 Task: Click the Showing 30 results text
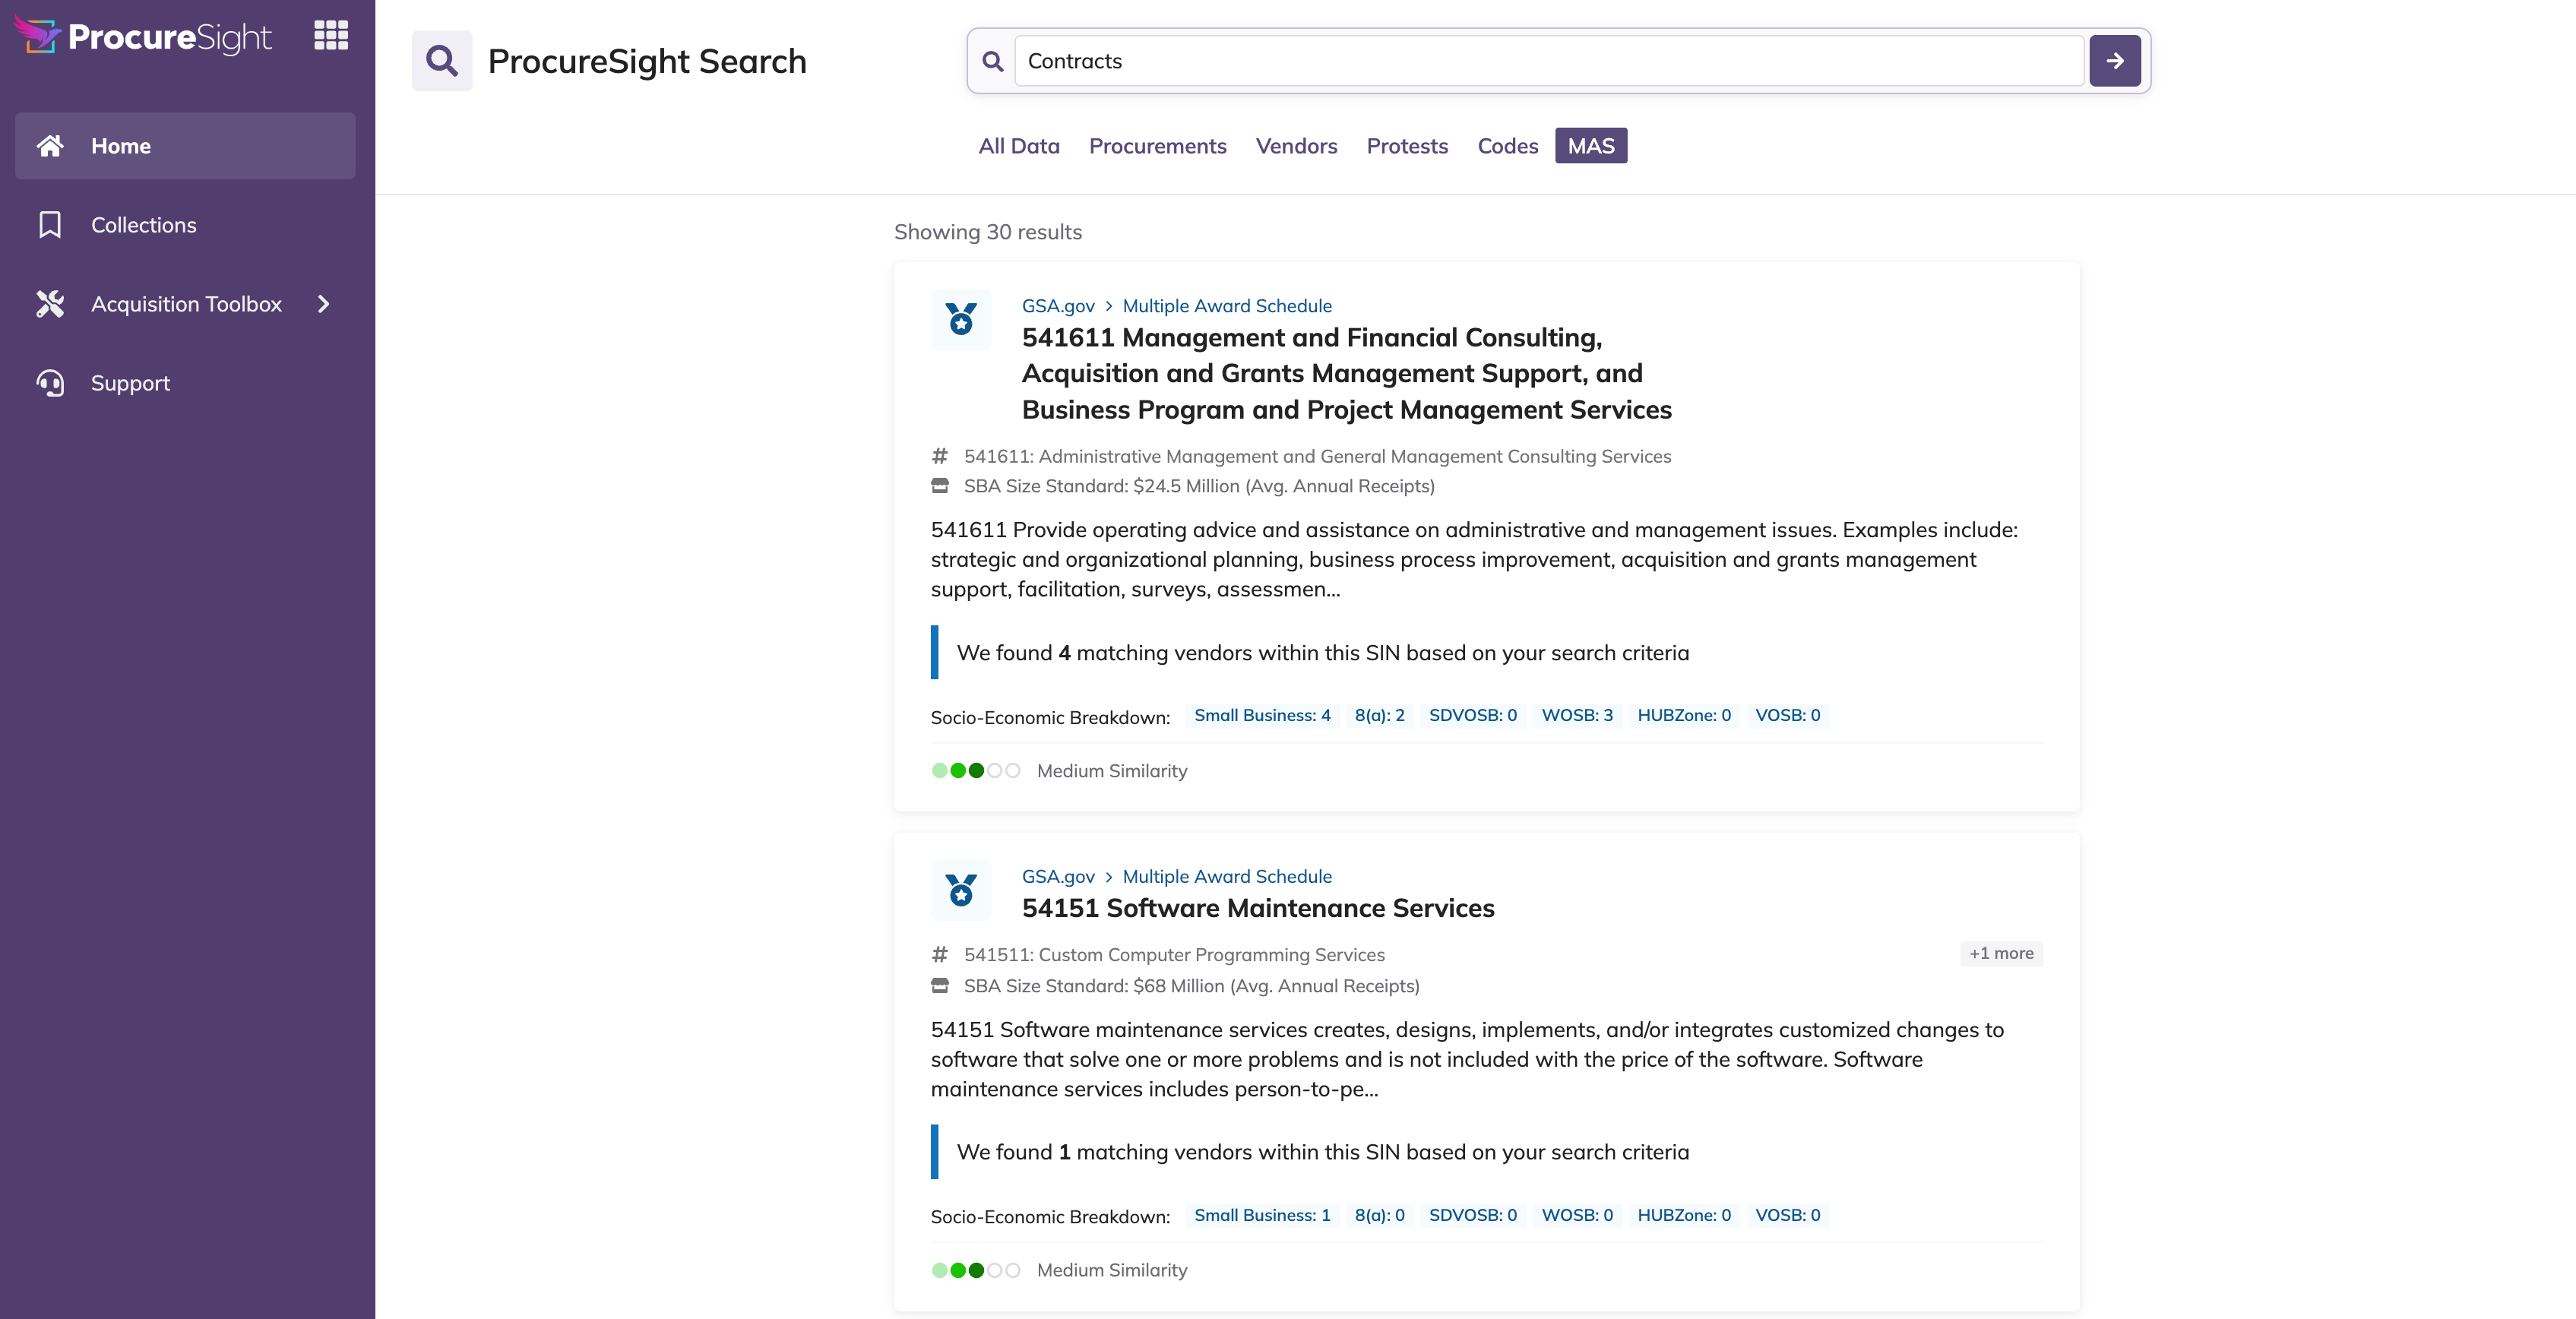(988, 232)
